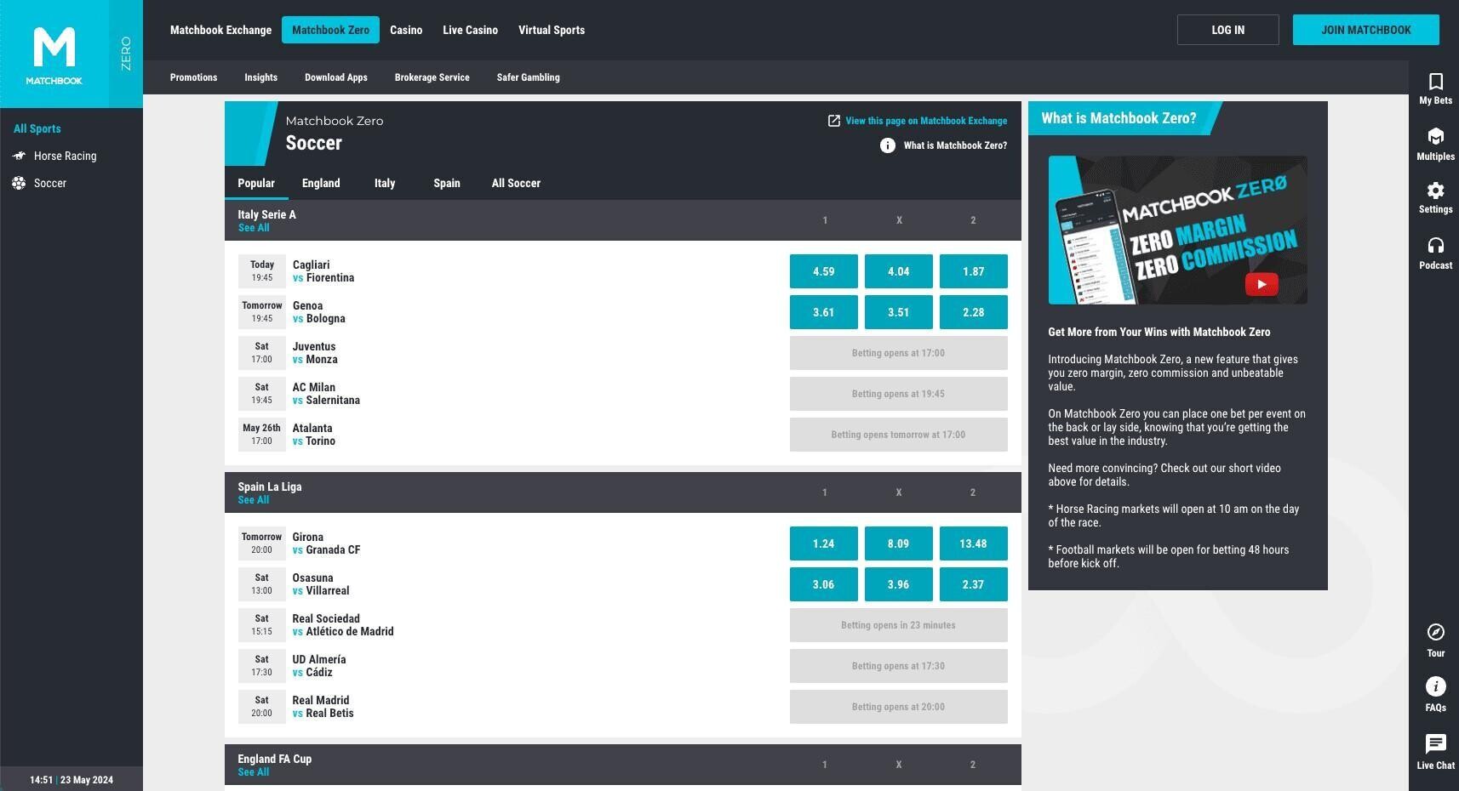Click the external link icon beside View this page
The width and height of the screenshot is (1459, 791).
[834, 121]
